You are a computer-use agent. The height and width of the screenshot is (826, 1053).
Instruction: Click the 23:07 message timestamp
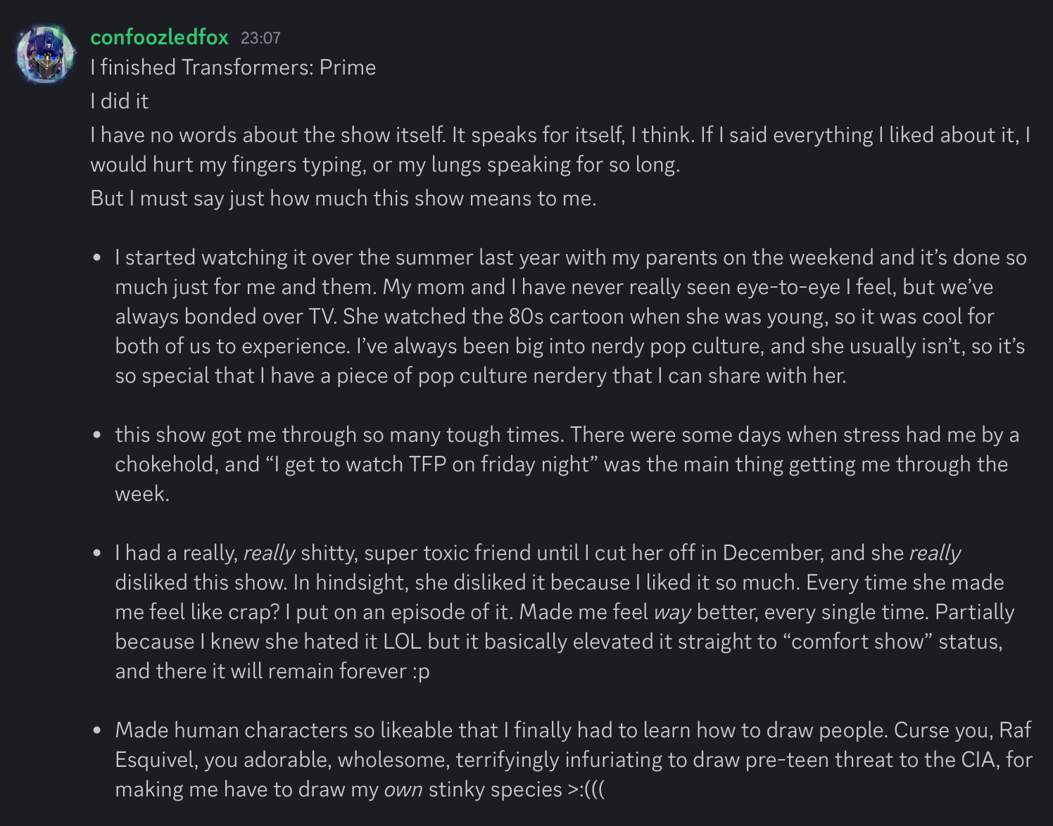[x=260, y=38]
